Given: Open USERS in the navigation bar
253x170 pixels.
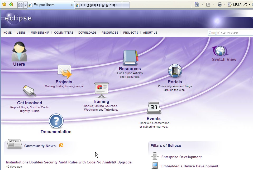Looking at the screenshot, I should (21, 33).
